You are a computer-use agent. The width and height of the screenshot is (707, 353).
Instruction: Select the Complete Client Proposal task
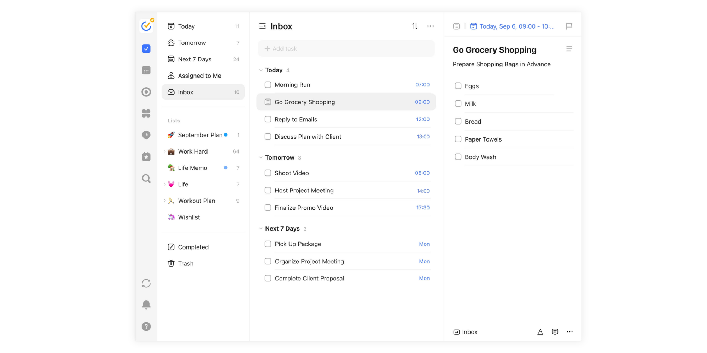click(346, 278)
